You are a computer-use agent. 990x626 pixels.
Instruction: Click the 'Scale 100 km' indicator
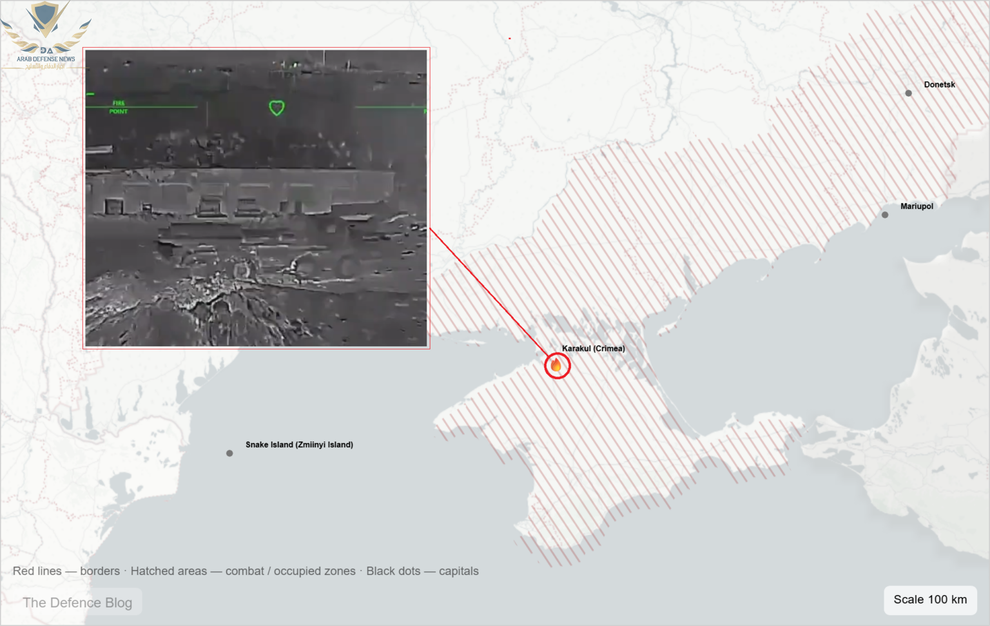pyautogui.click(x=930, y=600)
